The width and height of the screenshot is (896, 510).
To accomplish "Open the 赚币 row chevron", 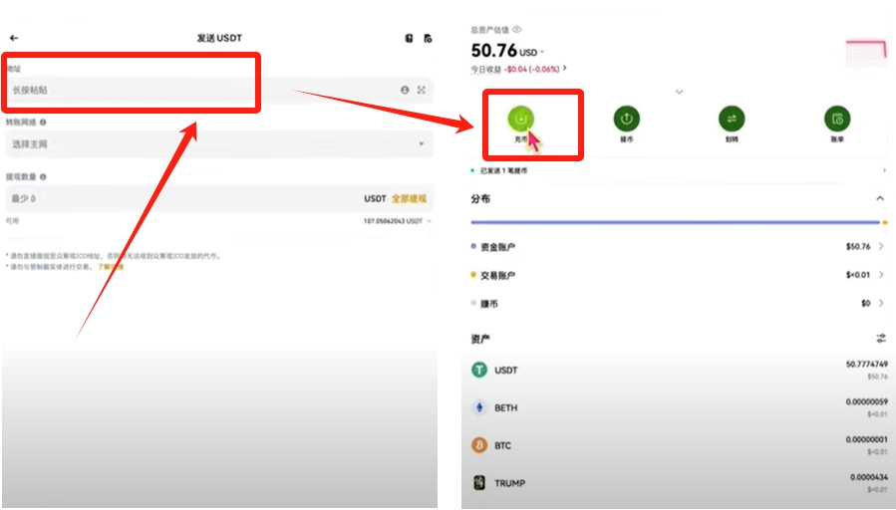I will click(x=881, y=303).
